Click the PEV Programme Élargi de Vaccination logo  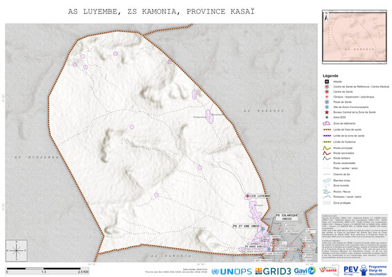pos(365,270)
